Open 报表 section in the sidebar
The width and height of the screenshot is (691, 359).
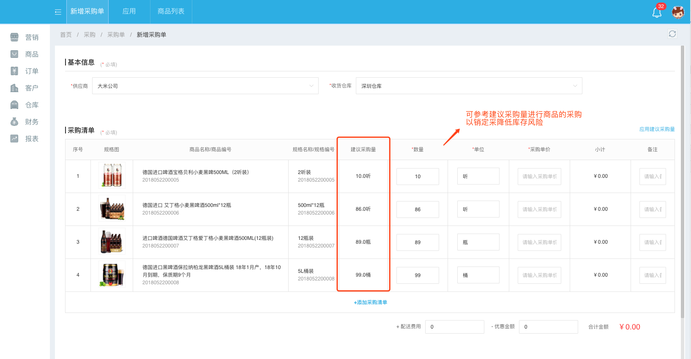[25, 139]
